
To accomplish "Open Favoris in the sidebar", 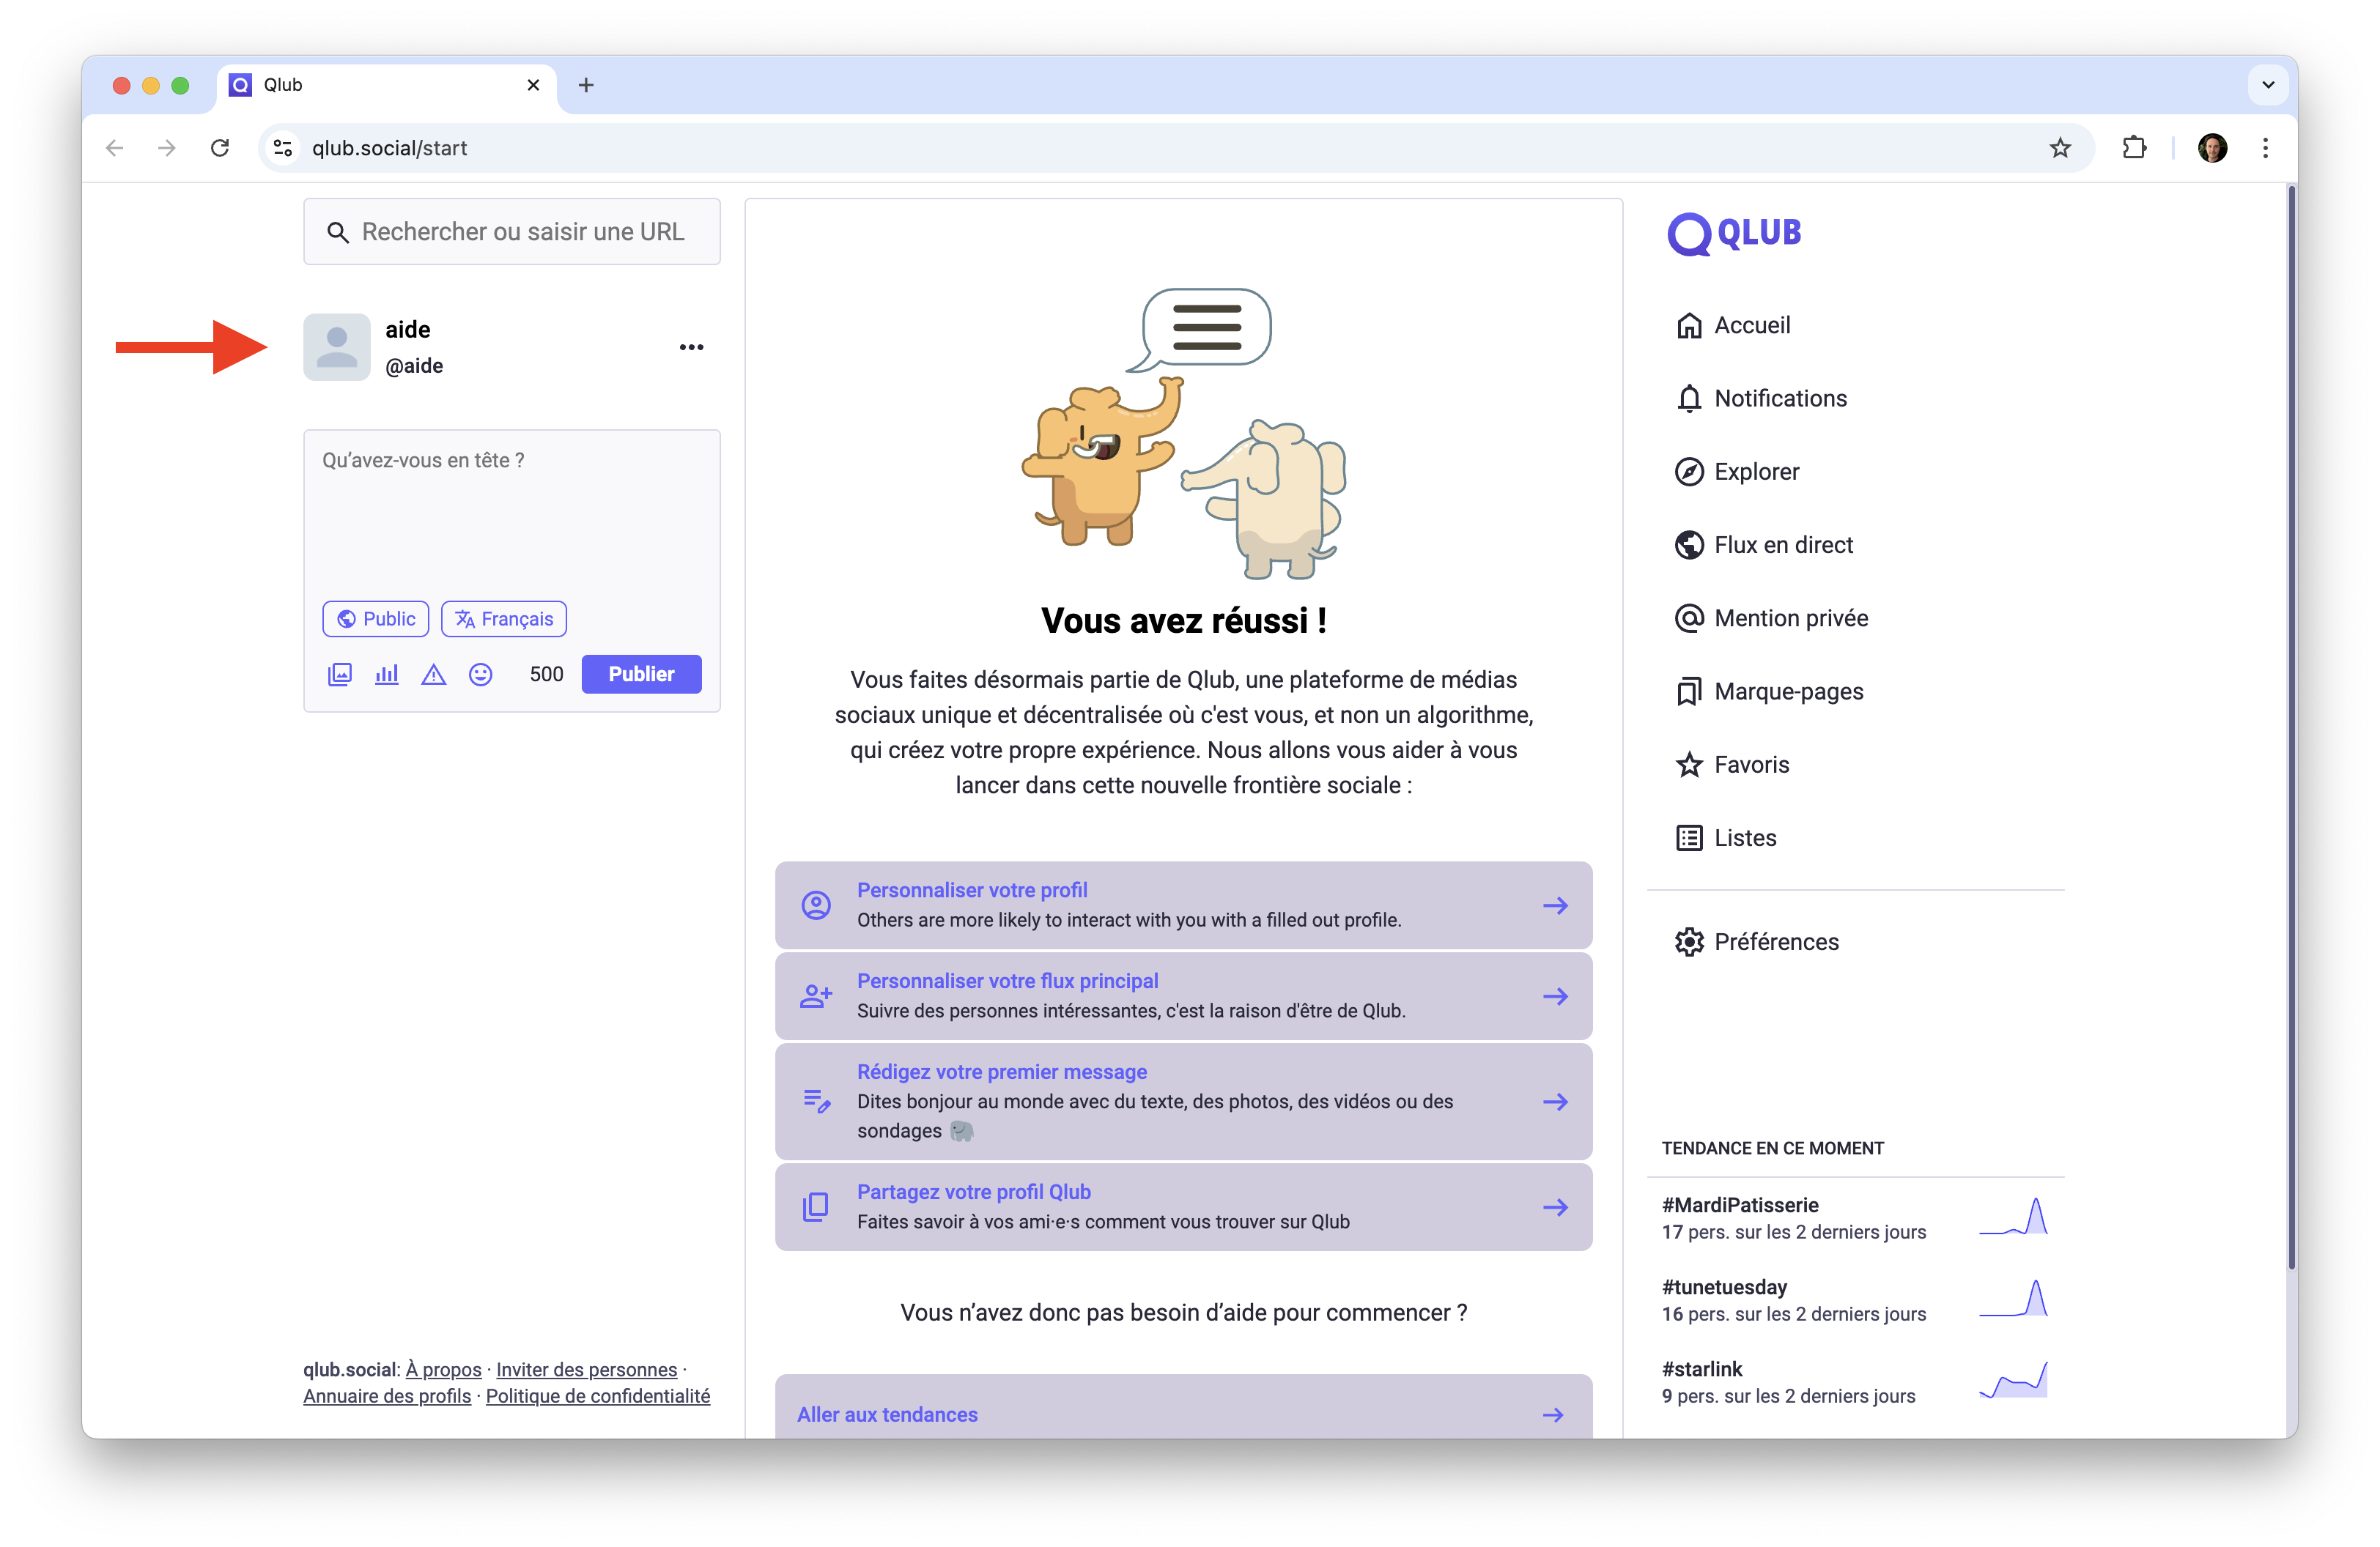I will pos(1731,765).
